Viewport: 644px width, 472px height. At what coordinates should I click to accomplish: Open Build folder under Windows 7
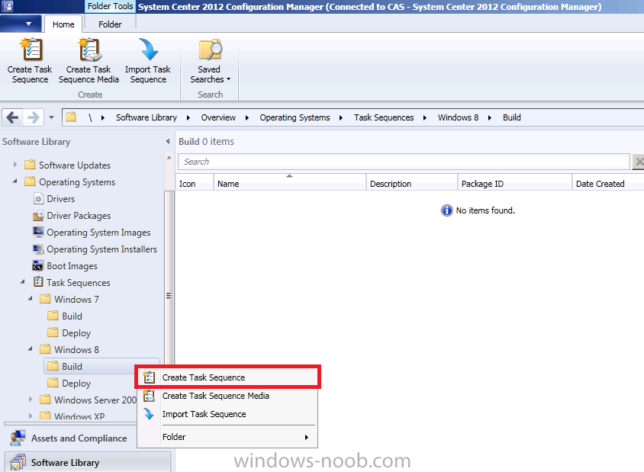click(x=72, y=316)
